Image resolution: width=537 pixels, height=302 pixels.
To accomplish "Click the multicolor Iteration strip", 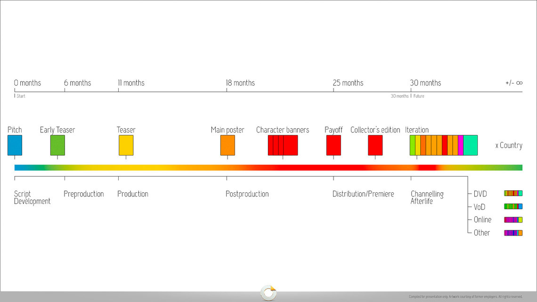I will click(x=444, y=145).
